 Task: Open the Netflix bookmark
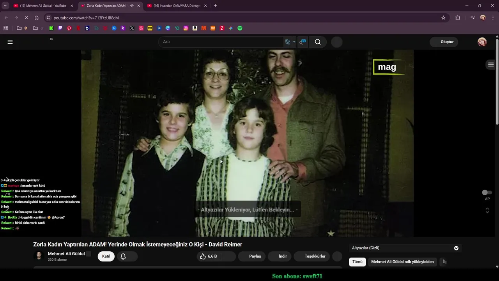[78, 28]
